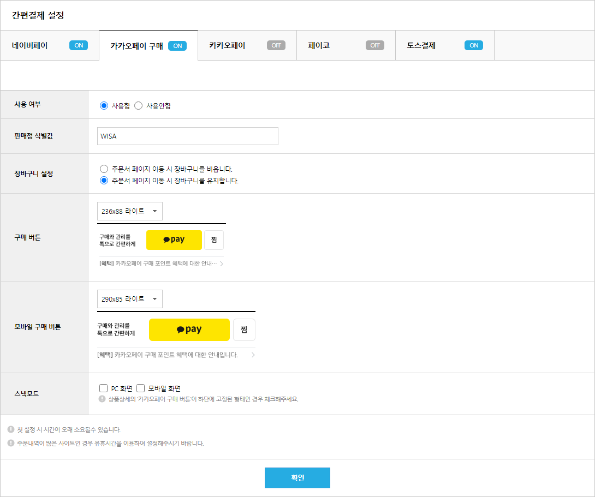Open the 290x85 라이트 mobile button dropdown
The width and height of the screenshot is (595, 497).
(130, 299)
